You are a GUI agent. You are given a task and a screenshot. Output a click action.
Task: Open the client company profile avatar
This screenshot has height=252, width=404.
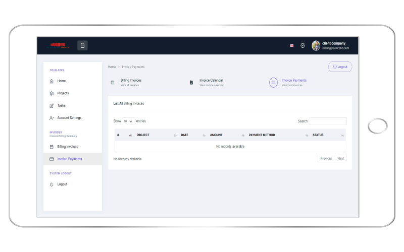pyautogui.click(x=316, y=45)
